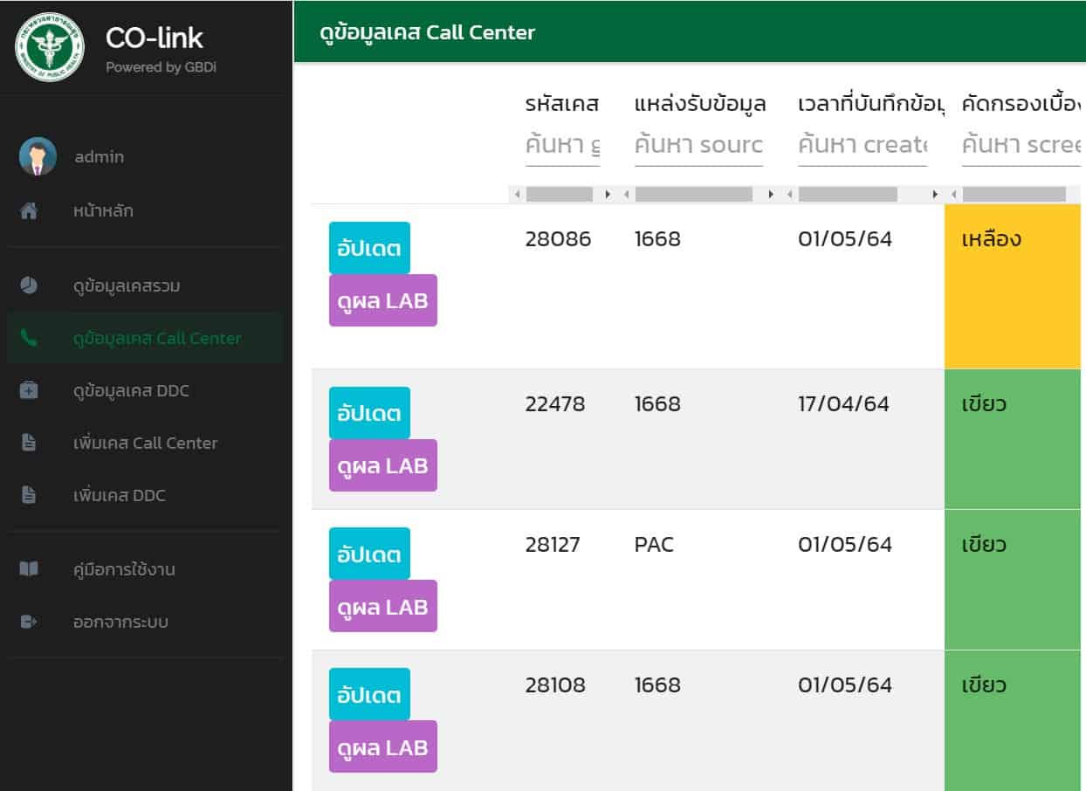Image resolution: width=1086 pixels, height=791 pixels.
Task: Click the pie chart icon for ดูข้อมูลเคสรวม
Action: click(29, 285)
